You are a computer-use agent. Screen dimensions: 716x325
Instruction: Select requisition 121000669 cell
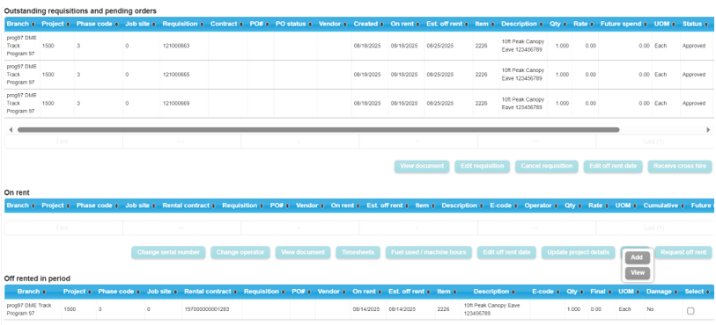(x=183, y=104)
